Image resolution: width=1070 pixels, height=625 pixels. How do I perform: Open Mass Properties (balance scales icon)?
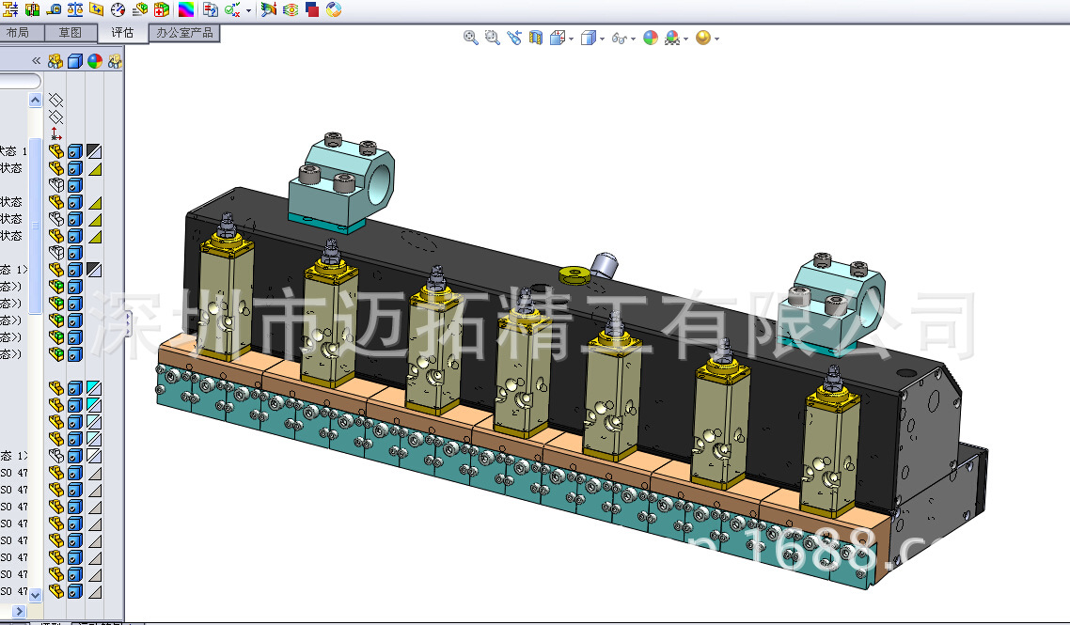click(75, 9)
